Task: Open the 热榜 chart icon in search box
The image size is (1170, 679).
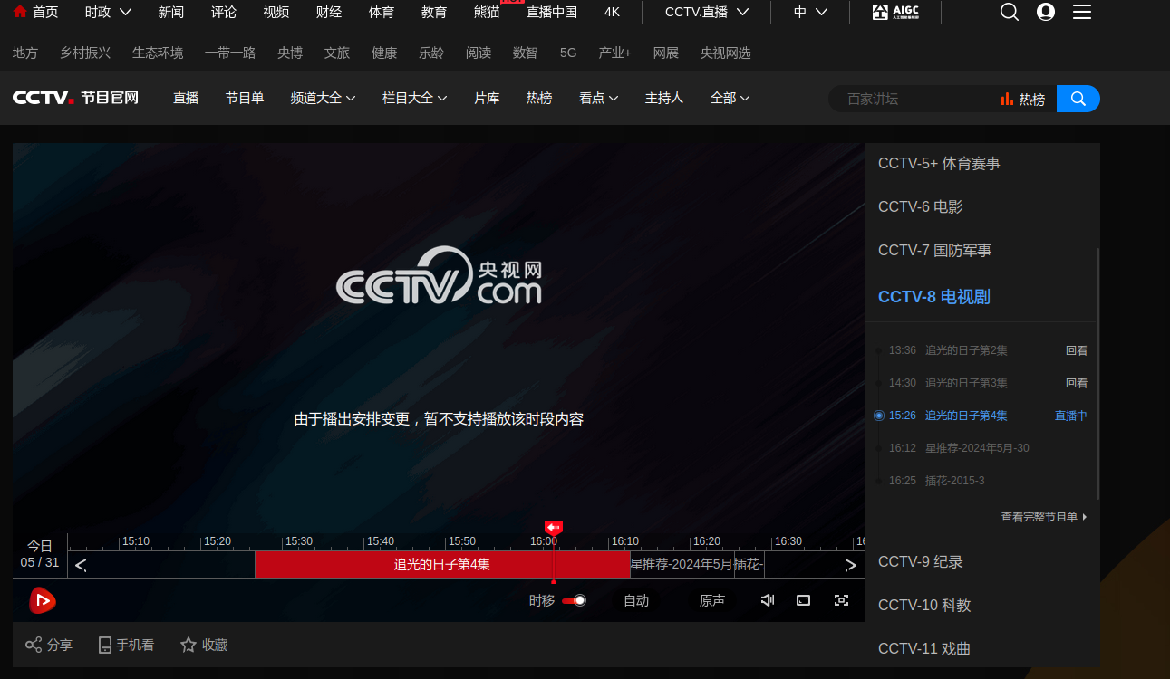Action: point(1007,99)
